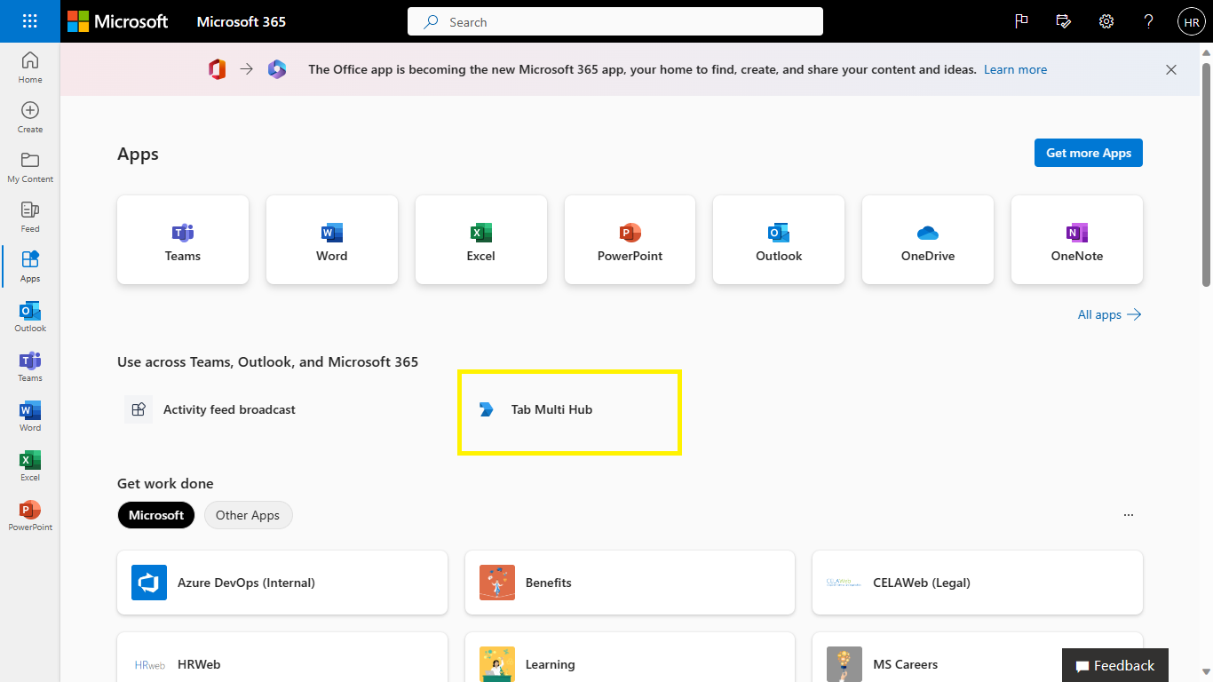Open the Teams app tile
Image resolution: width=1213 pixels, height=682 pixels.
(x=183, y=240)
